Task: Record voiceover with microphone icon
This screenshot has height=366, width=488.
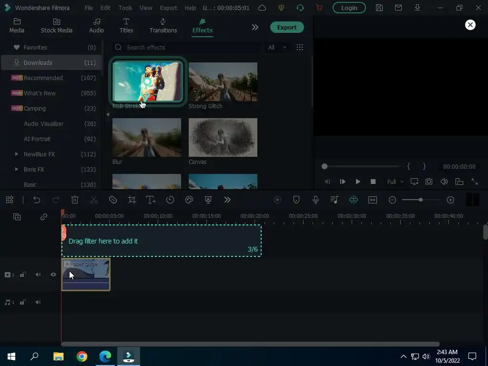Action: [x=315, y=200]
